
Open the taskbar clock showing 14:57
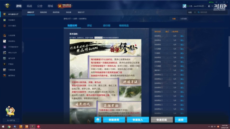(225, 126)
